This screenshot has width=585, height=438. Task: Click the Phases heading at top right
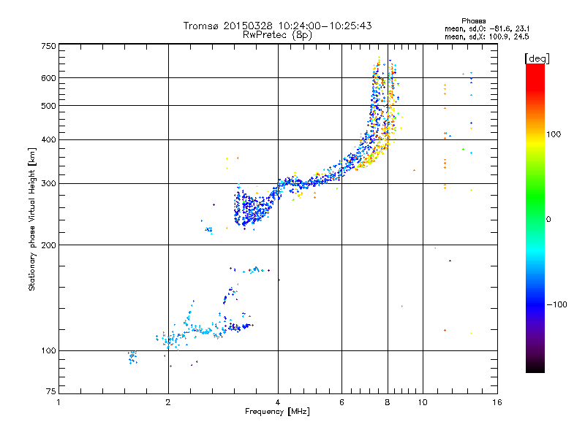[x=473, y=21]
